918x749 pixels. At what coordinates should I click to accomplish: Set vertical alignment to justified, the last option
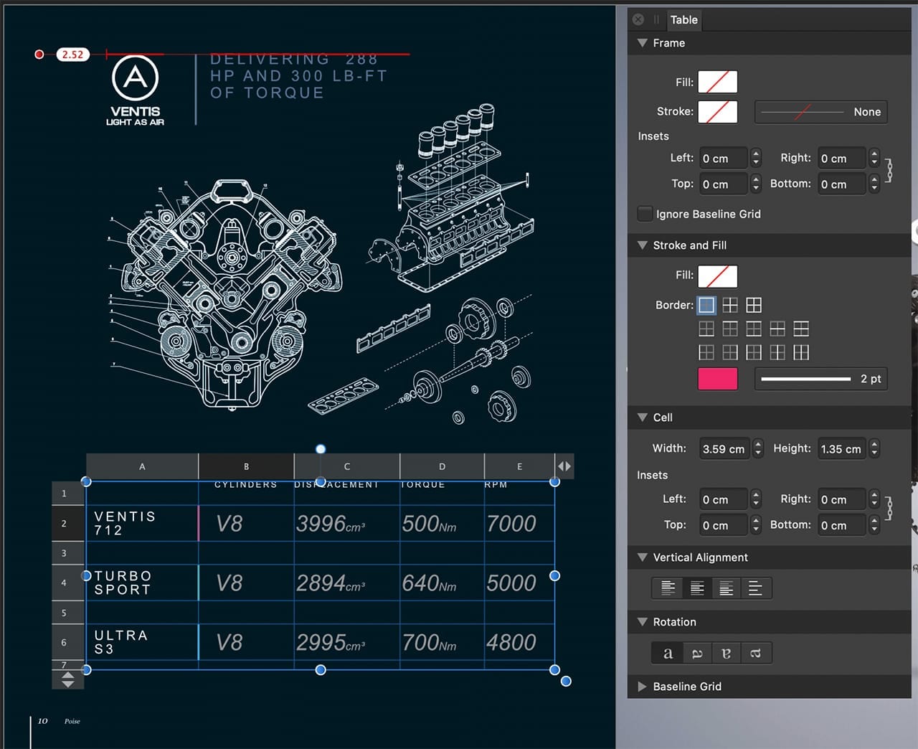point(755,588)
